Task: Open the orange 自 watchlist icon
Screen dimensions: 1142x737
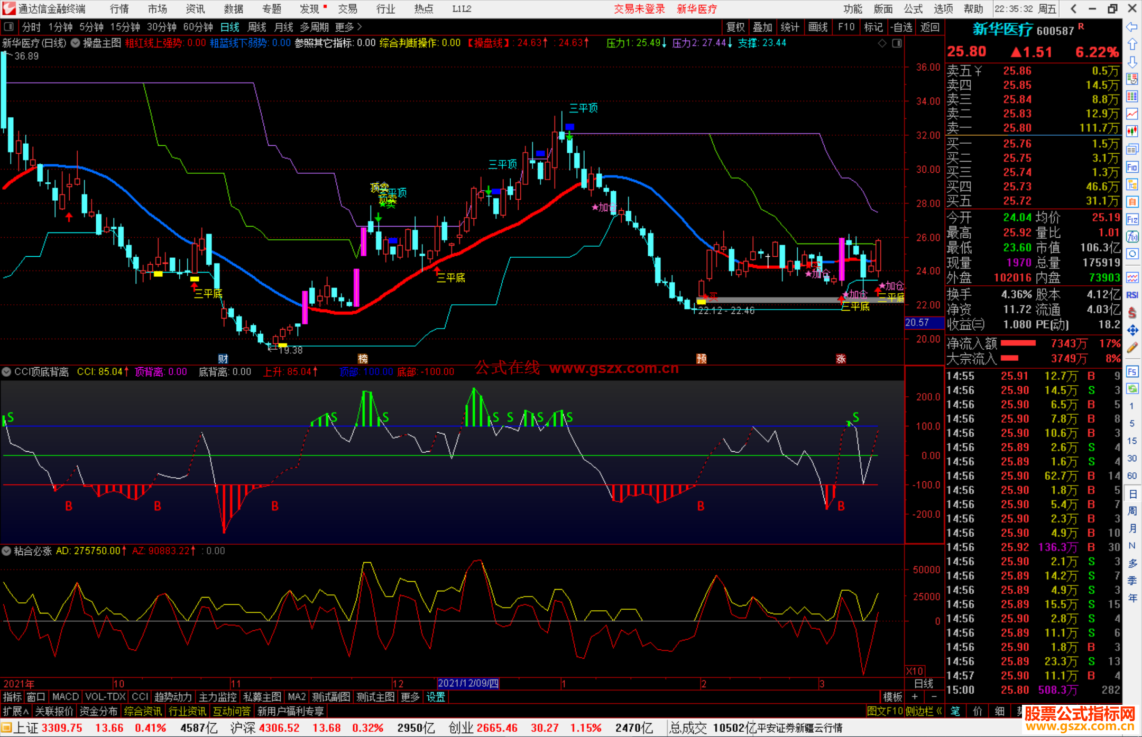Action: [1132, 202]
